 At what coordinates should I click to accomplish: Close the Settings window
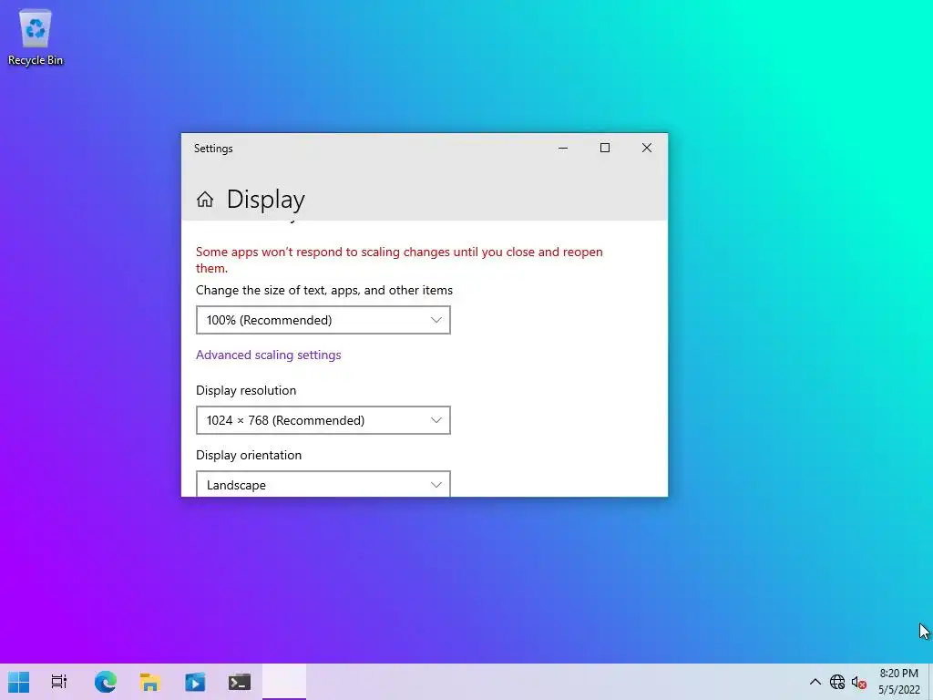[x=647, y=149]
